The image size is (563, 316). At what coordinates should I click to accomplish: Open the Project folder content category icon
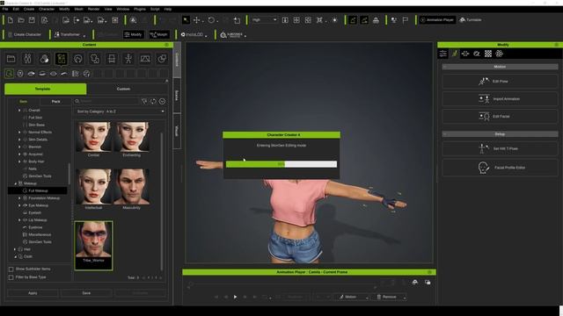pyautogui.click(x=11, y=59)
